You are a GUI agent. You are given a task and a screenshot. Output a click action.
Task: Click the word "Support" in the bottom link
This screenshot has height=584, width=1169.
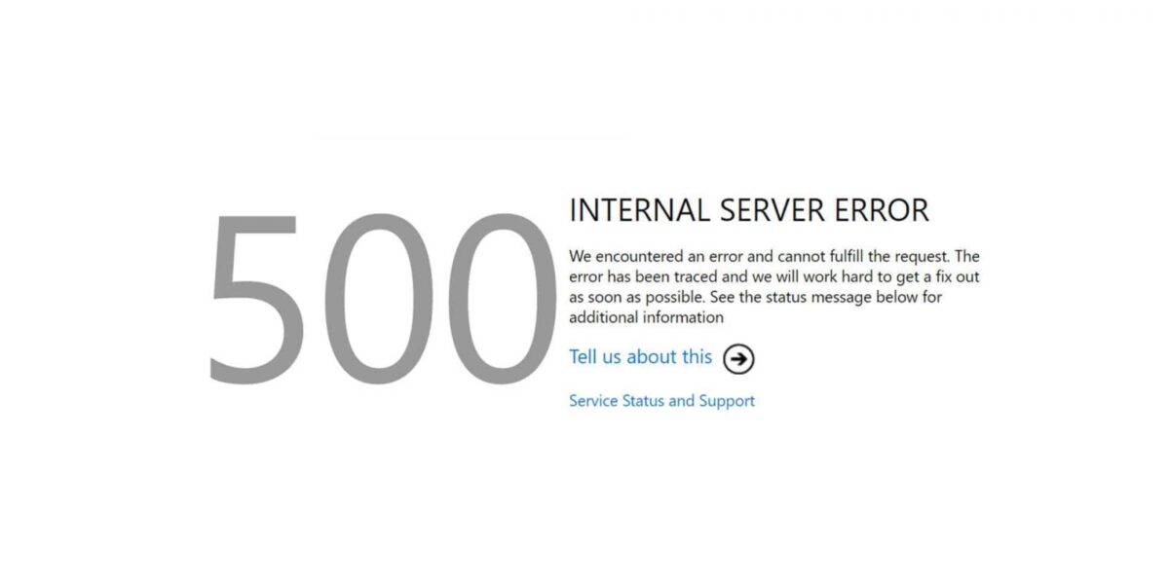(x=727, y=400)
